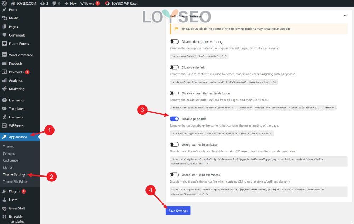Click LOYSEO WP Reset text link
Image resolution: width=354 pixels, height=224 pixels.
(125, 4)
